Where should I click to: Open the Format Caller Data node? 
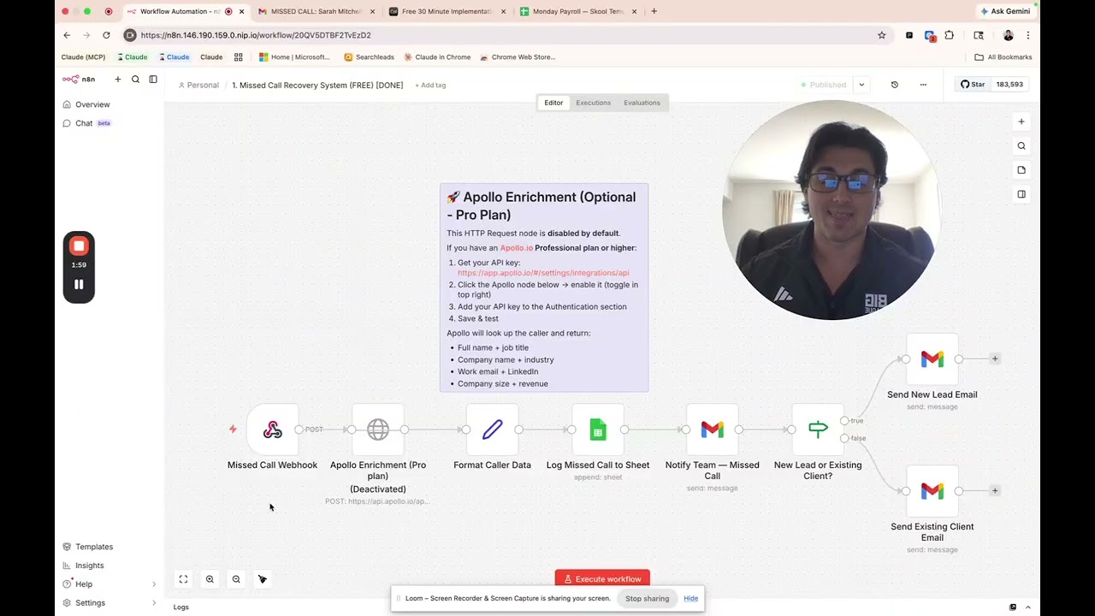[492, 429]
